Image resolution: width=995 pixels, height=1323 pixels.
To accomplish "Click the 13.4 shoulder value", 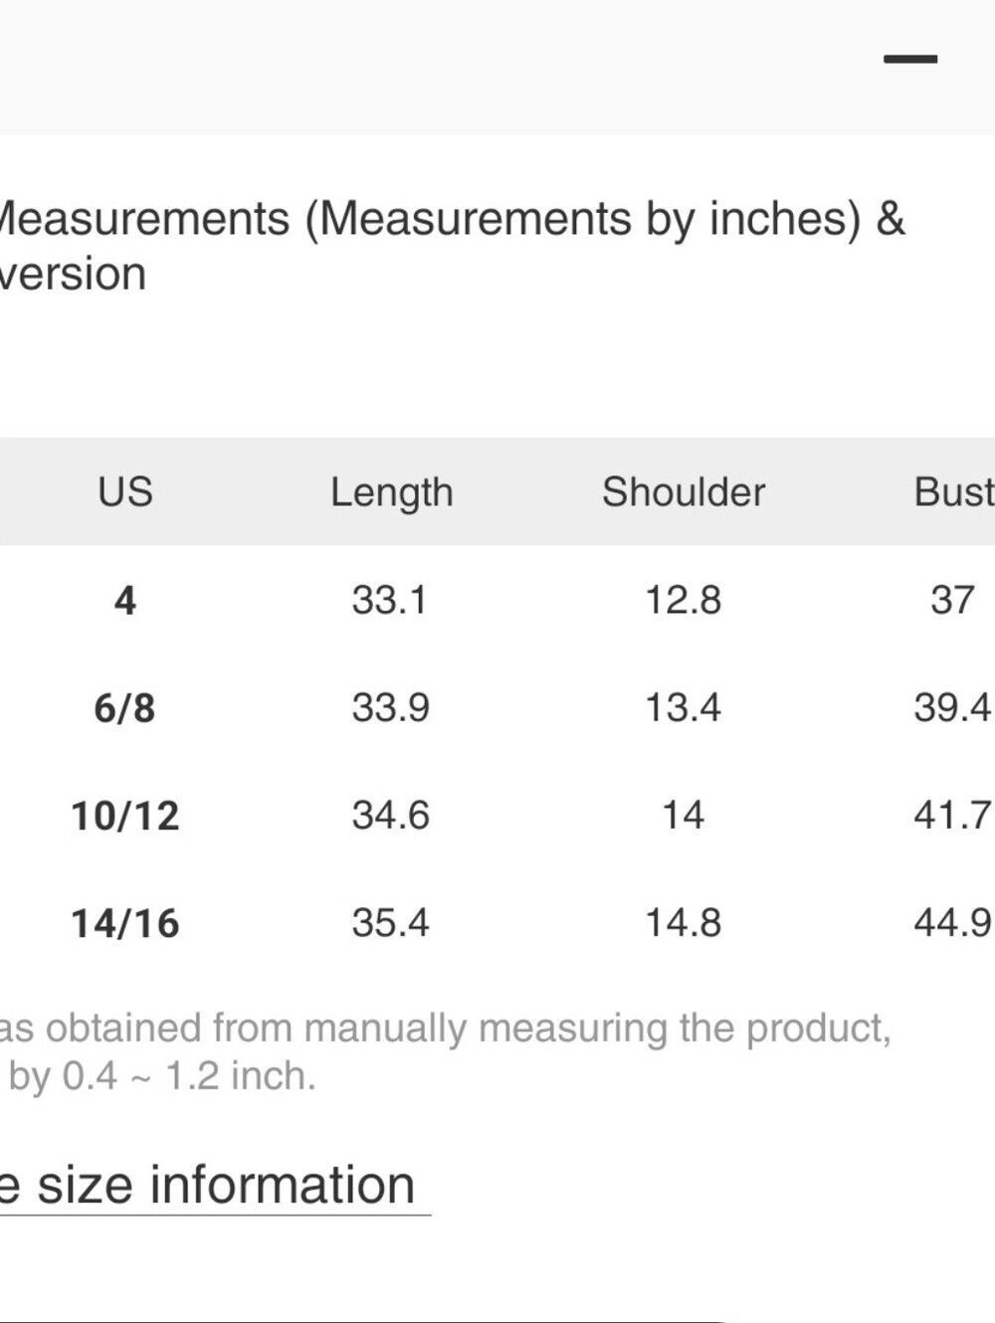I will coord(683,707).
